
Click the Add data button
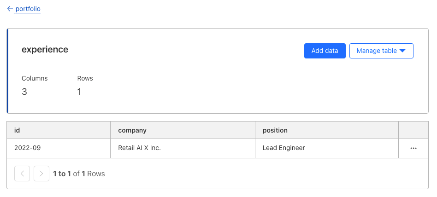pos(325,51)
